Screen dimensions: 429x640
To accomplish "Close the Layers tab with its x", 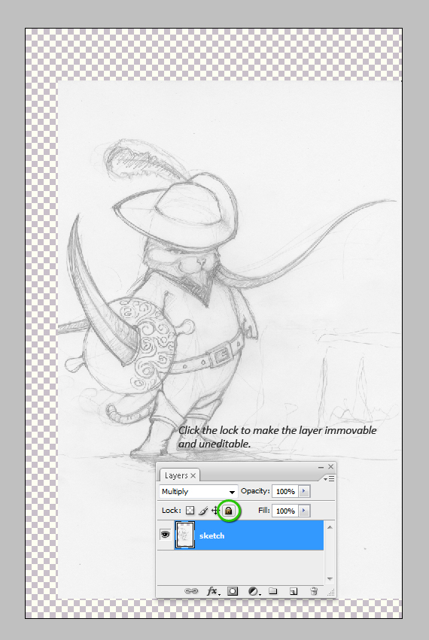I will pyautogui.click(x=193, y=475).
